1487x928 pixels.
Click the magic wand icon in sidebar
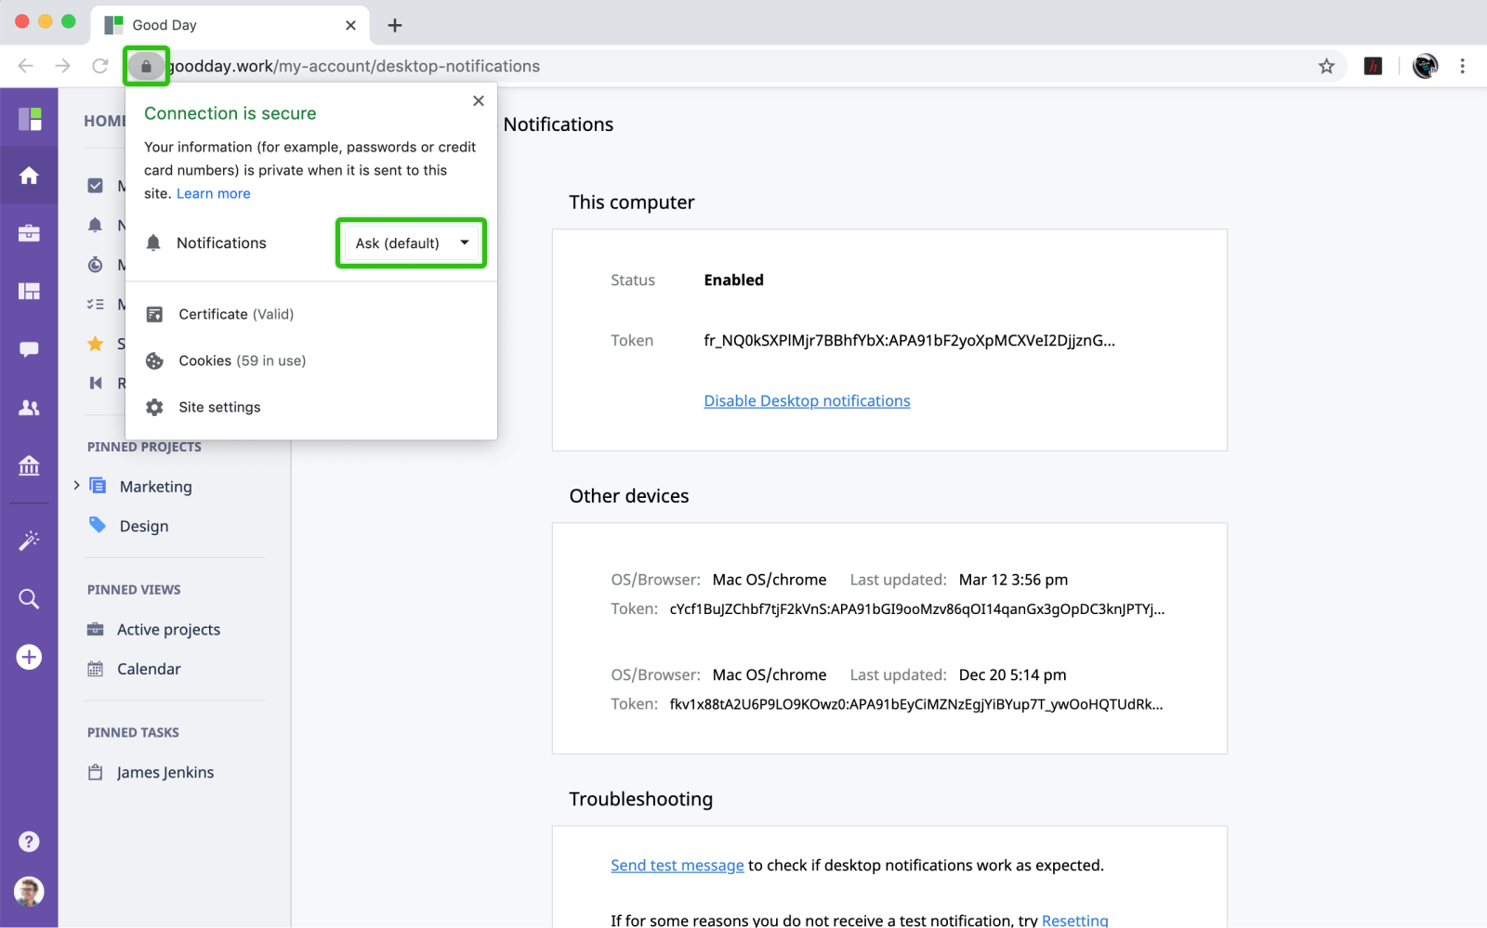point(29,541)
